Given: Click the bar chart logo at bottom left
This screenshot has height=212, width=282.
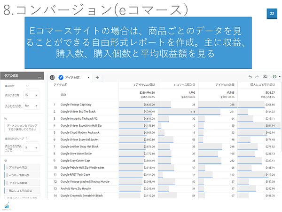Looking at the screenshot, I should tap(7, 206).
